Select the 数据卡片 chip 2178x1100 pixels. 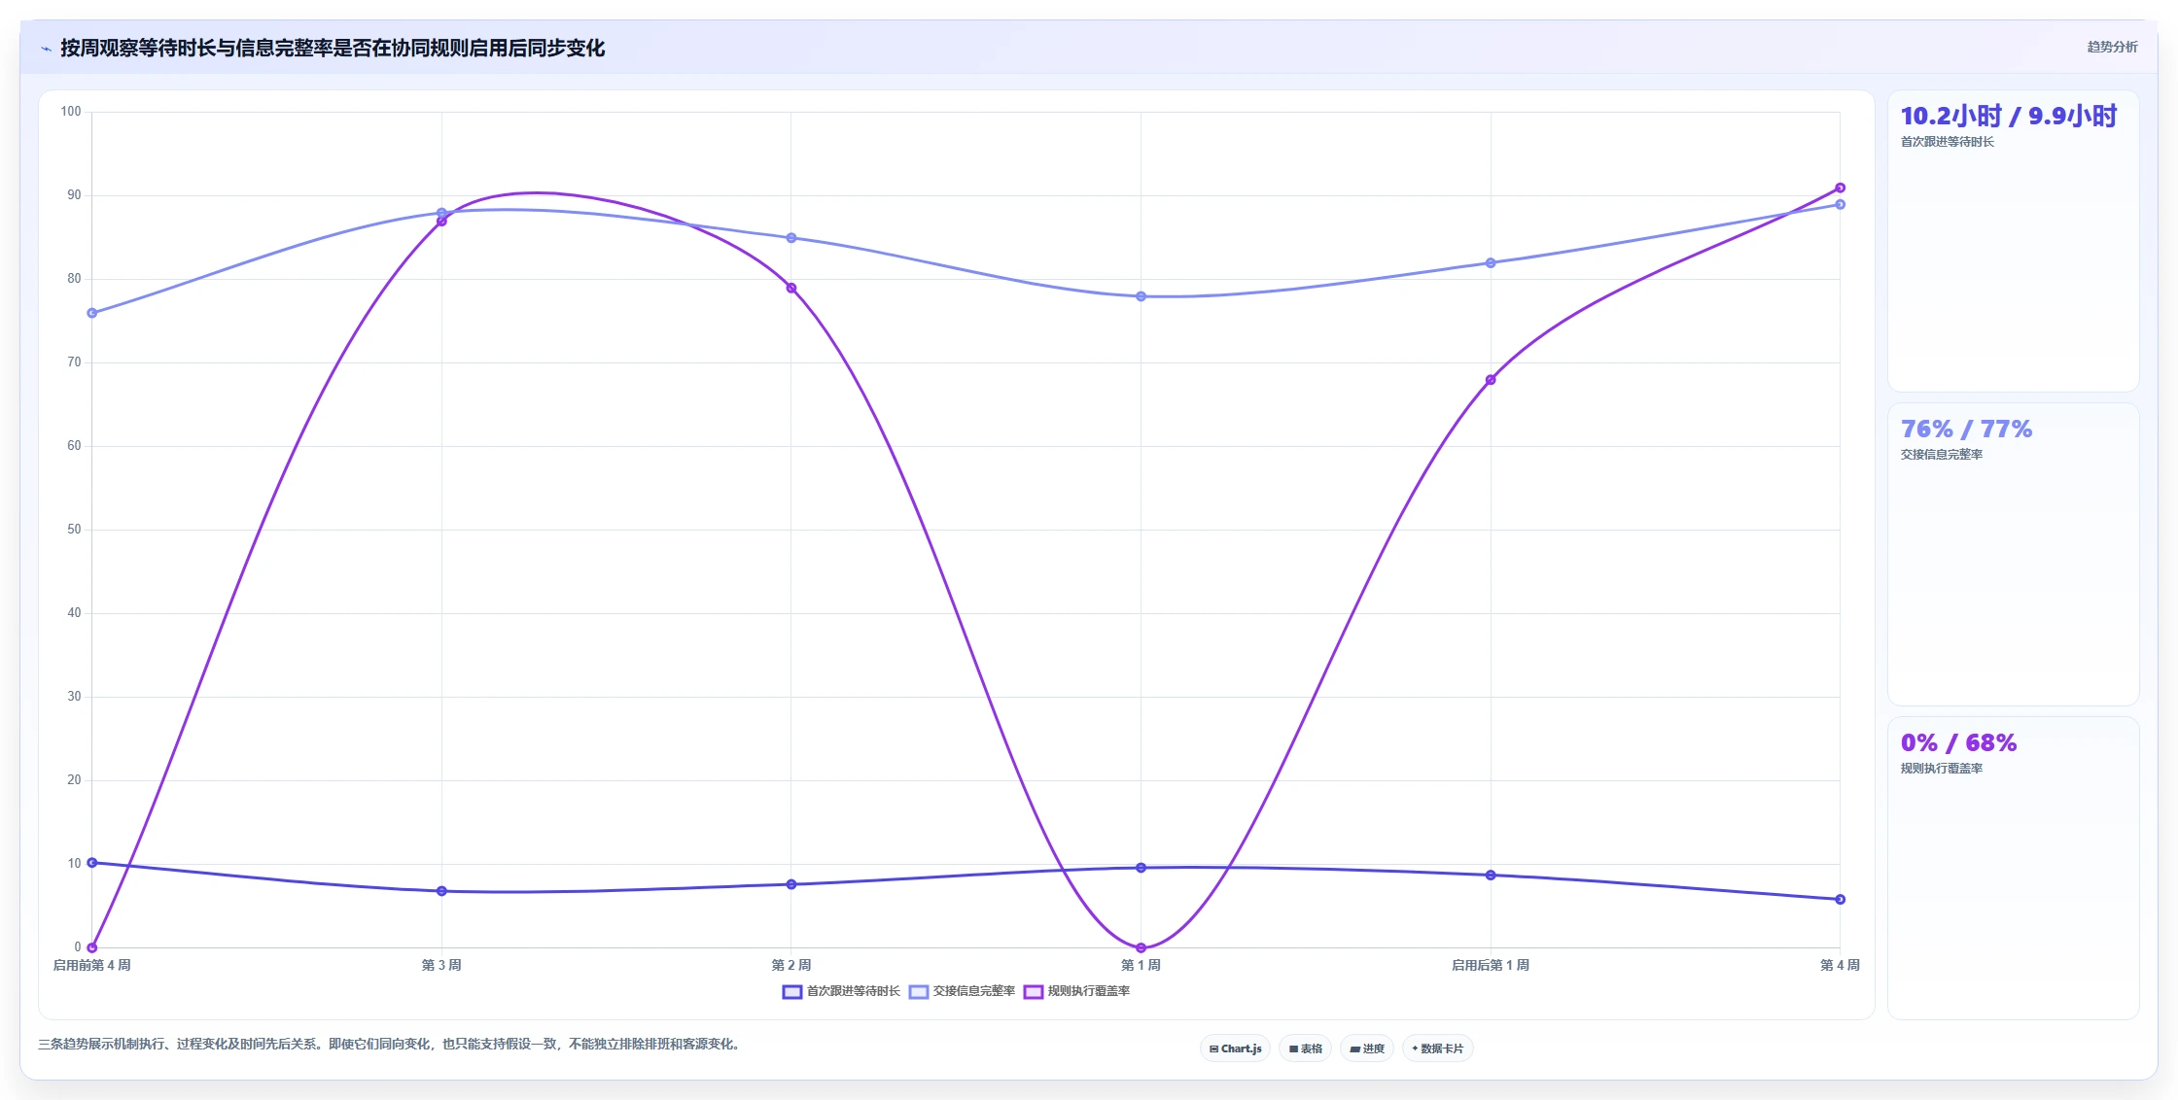pyautogui.click(x=1437, y=1048)
